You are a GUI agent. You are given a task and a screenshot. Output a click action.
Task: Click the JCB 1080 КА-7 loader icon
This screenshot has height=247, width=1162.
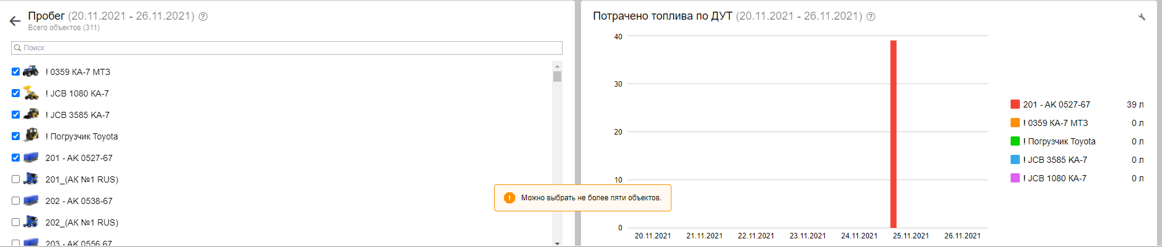coord(31,93)
